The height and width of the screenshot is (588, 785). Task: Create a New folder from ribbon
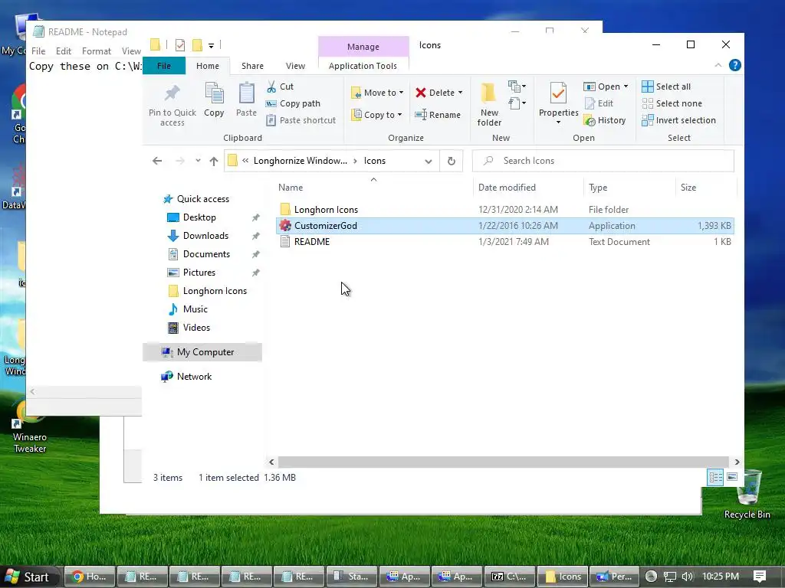pyautogui.click(x=489, y=104)
